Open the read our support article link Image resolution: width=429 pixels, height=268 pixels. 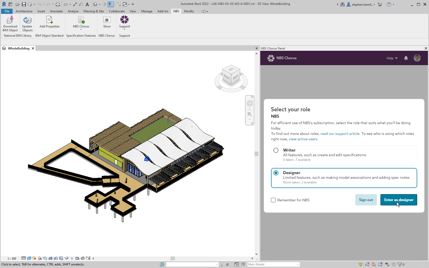point(340,134)
